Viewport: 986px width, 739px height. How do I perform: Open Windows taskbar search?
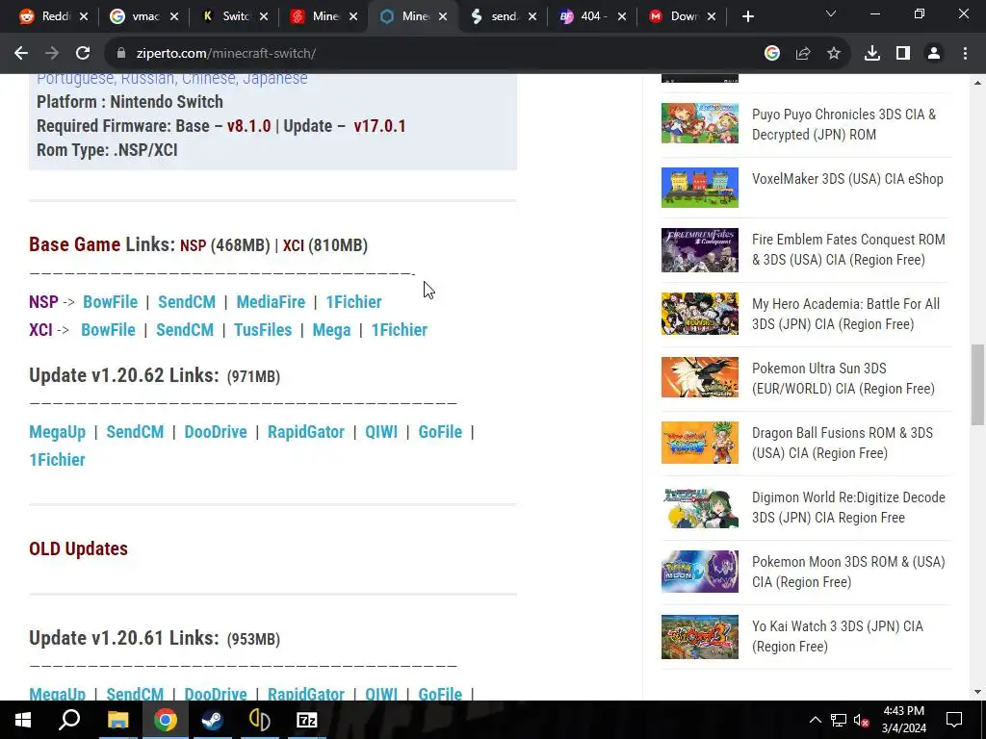click(x=69, y=720)
